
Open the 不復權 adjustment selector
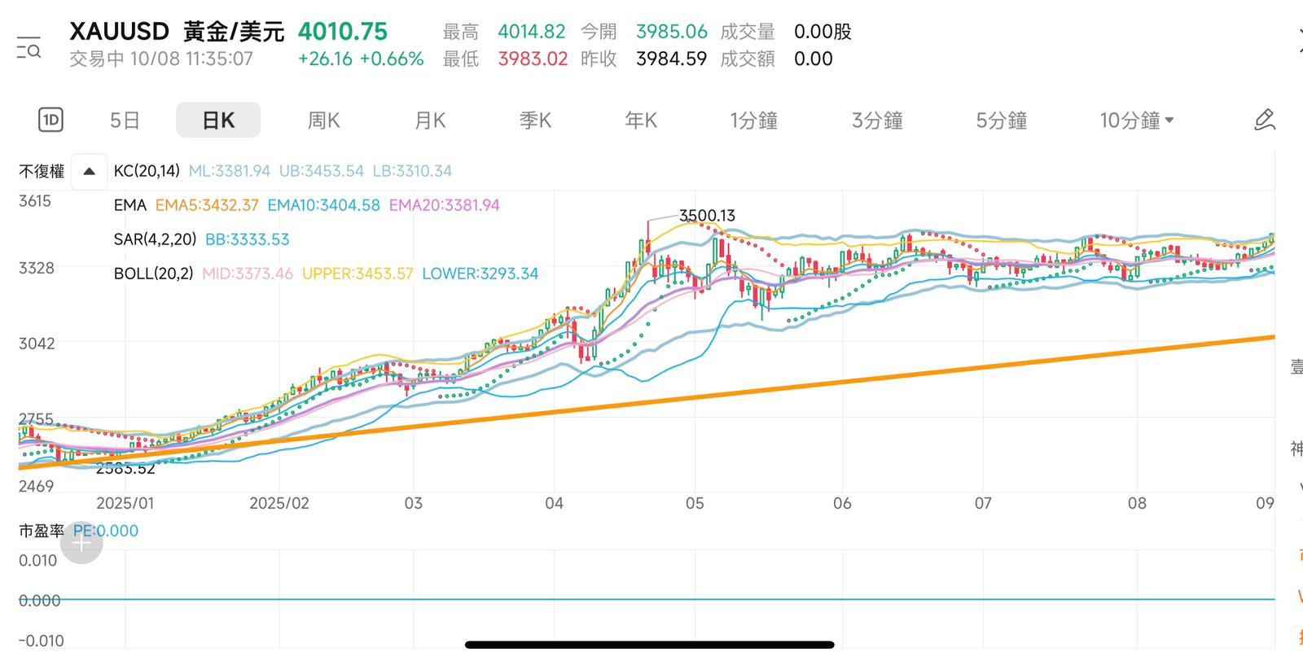click(42, 171)
